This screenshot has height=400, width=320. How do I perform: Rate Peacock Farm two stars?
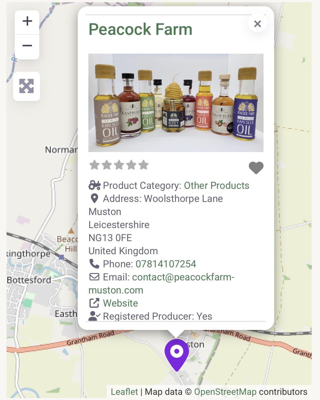(107, 165)
